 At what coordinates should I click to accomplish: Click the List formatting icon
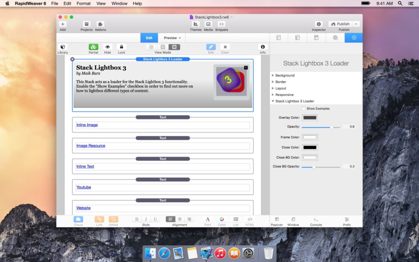coord(236,219)
